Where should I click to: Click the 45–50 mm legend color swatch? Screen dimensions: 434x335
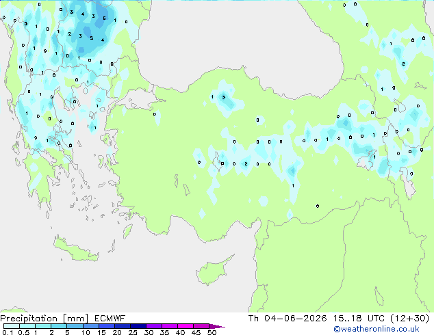201,326
